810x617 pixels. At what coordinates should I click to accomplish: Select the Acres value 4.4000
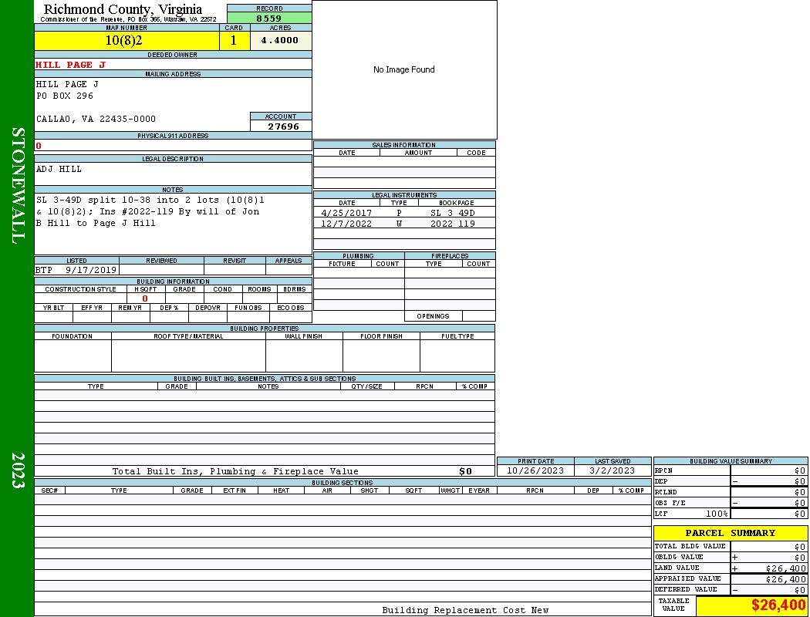tap(280, 41)
